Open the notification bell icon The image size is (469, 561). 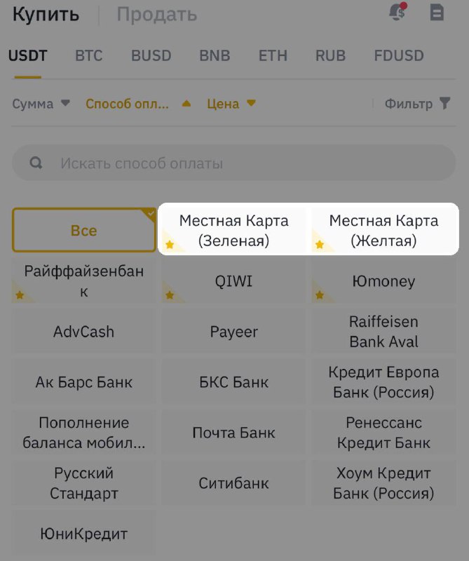click(x=398, y=12)
